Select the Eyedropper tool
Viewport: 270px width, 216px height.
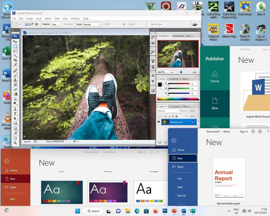[x=15, y=133]
